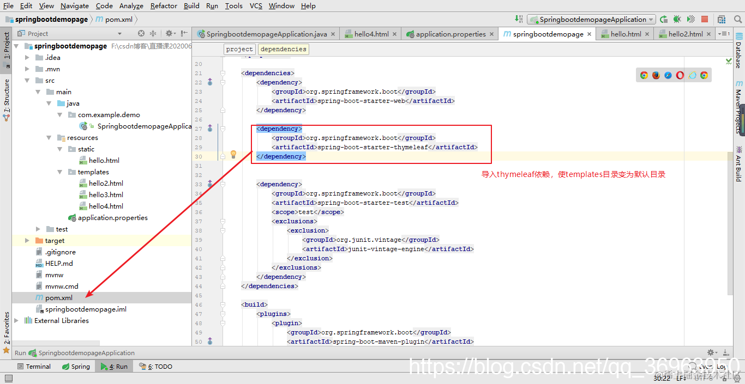Viewport: 745px width, 384px height.
Task: Open page in Safari browser icon
Action: [668, 75]
